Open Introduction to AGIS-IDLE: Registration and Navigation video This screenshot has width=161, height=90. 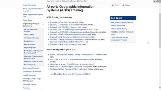[x=70, y=59]
